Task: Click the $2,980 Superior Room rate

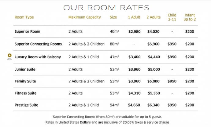Action: 134,32
